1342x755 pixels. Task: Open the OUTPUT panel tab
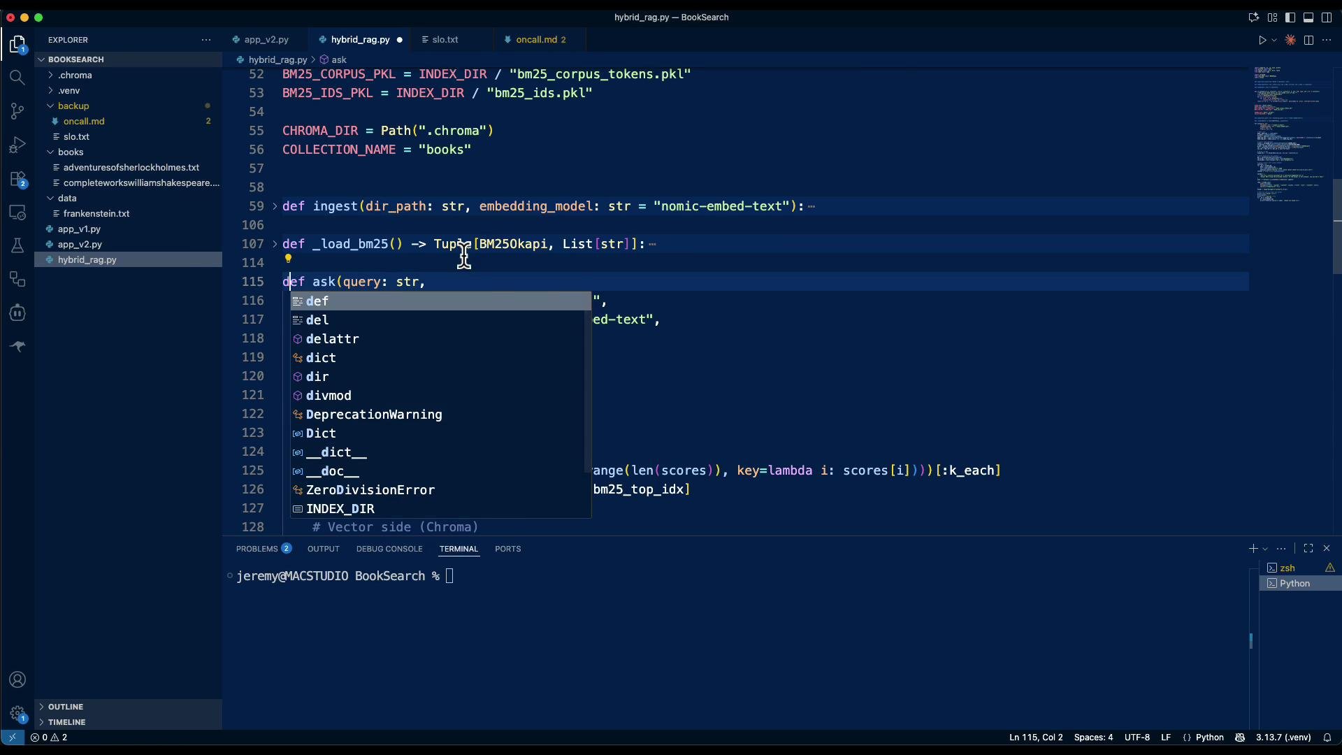324,549
